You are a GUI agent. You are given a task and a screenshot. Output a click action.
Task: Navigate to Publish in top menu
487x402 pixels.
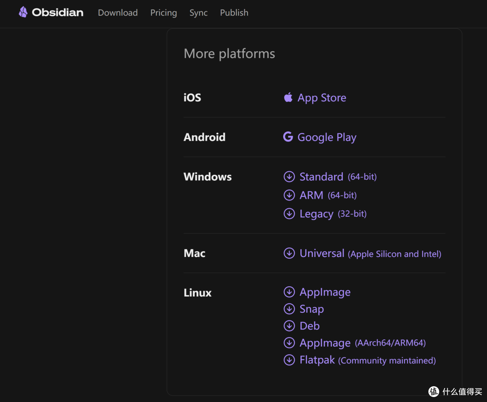[x=234, y=13]
